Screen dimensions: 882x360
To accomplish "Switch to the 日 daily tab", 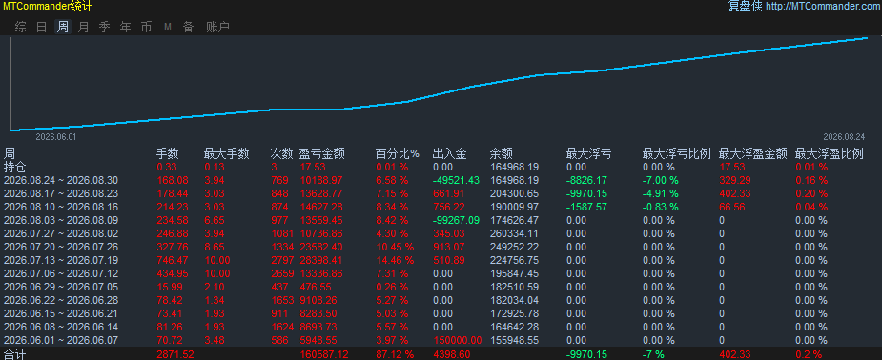I will click(x=42, y=27).
